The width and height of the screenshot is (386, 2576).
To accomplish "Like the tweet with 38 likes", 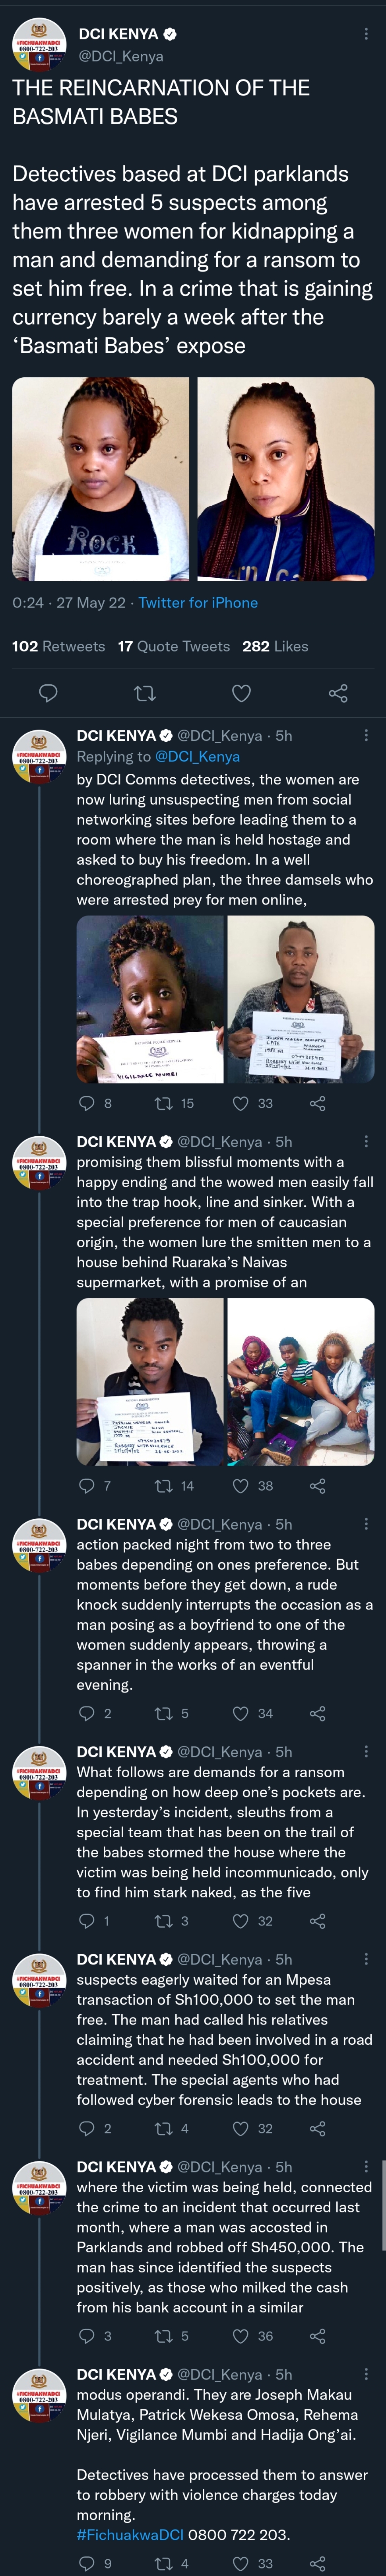I will pyautogui.click(x=240, y=1485).
